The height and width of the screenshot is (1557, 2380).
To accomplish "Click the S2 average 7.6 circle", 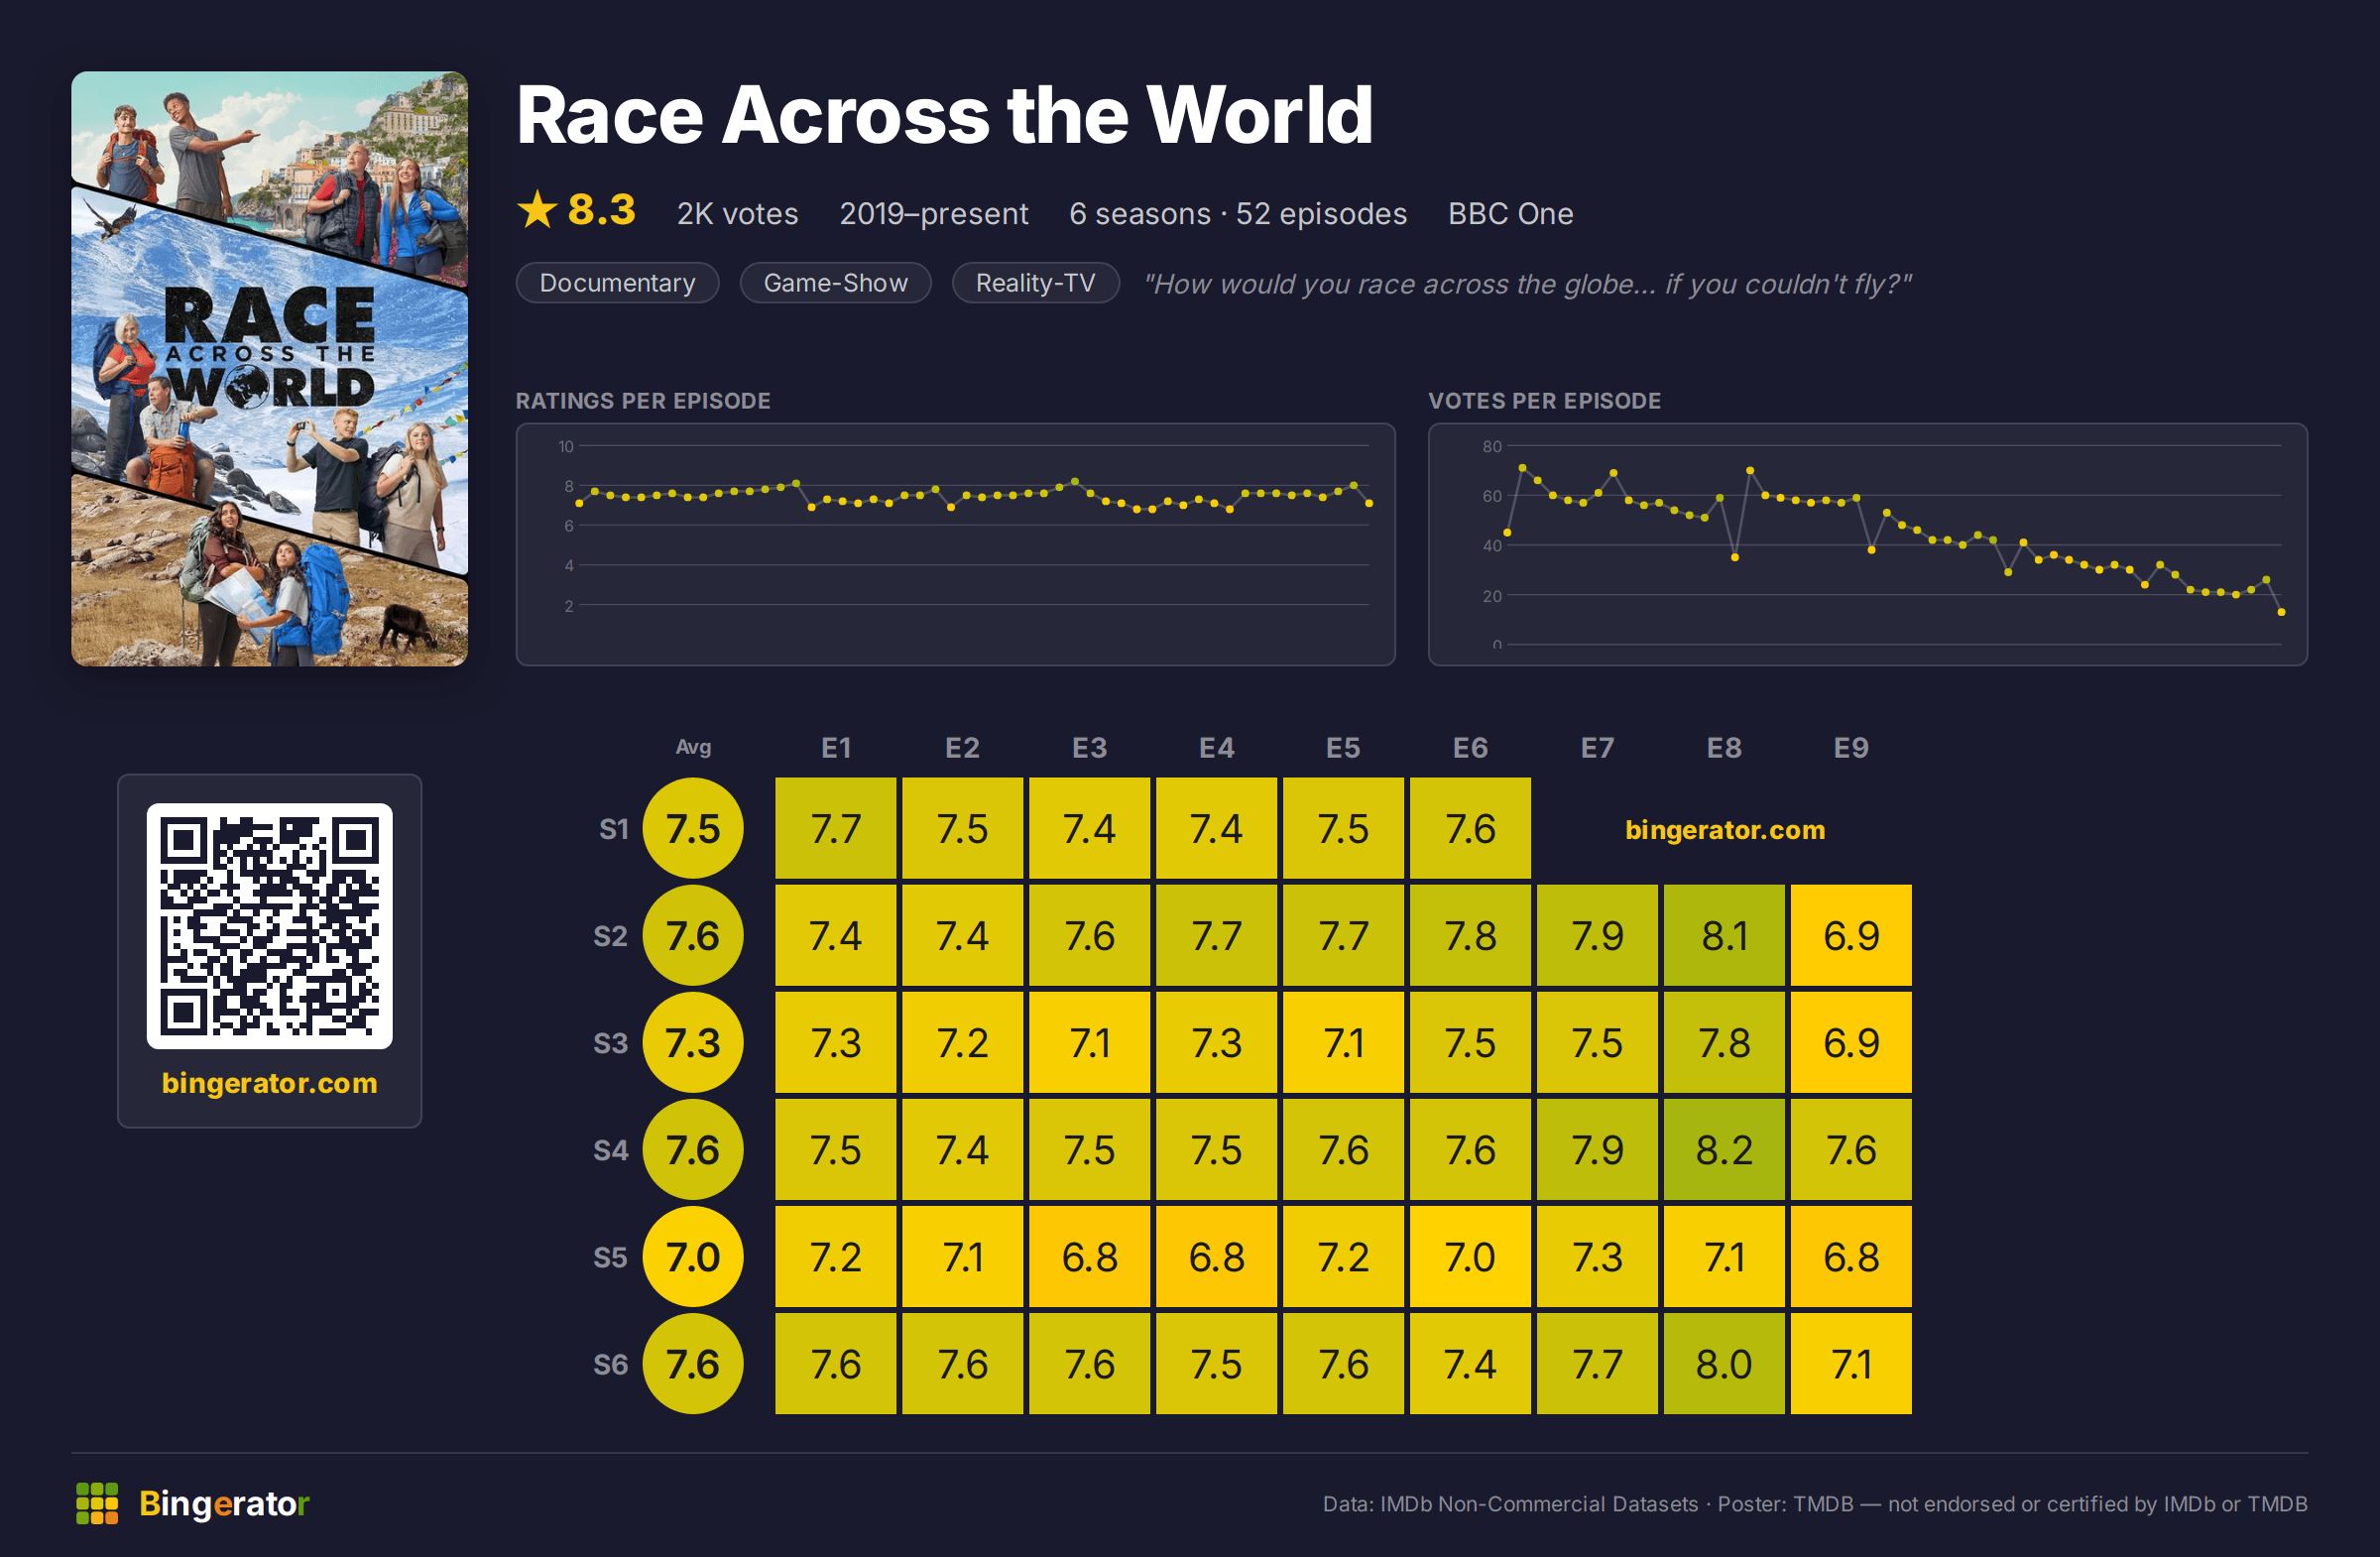I will [693, 935].
